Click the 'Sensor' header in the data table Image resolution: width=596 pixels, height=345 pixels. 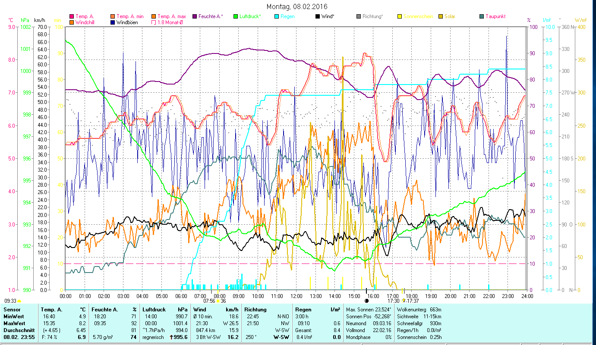tap(12, 310)
